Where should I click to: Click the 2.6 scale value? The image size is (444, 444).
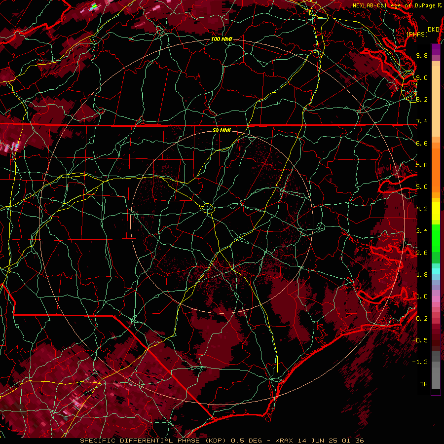click(x=422, y=253)
